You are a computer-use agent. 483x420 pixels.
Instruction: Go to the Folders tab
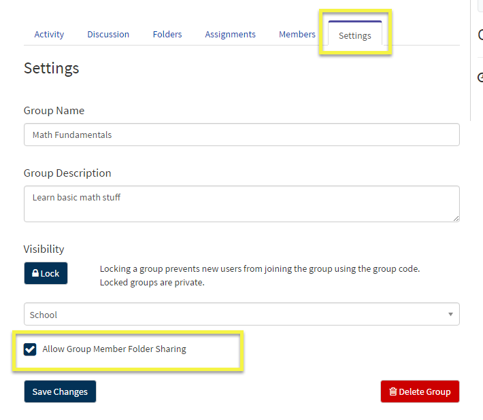pyautogui.click(x=167, y=34)
